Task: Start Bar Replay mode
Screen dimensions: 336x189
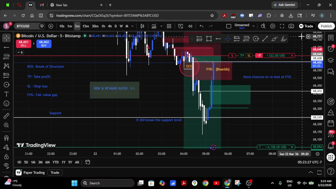Action: [190, 26]
